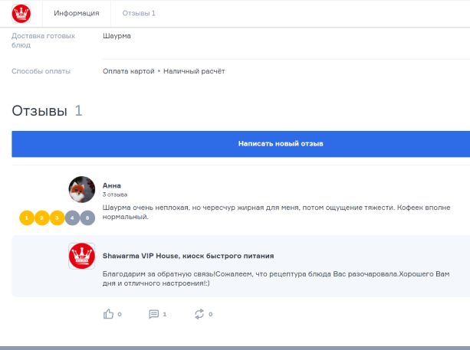Select the Шаурма delivery text
Viewport: 470px width, 350px height.
click(117, 36)
